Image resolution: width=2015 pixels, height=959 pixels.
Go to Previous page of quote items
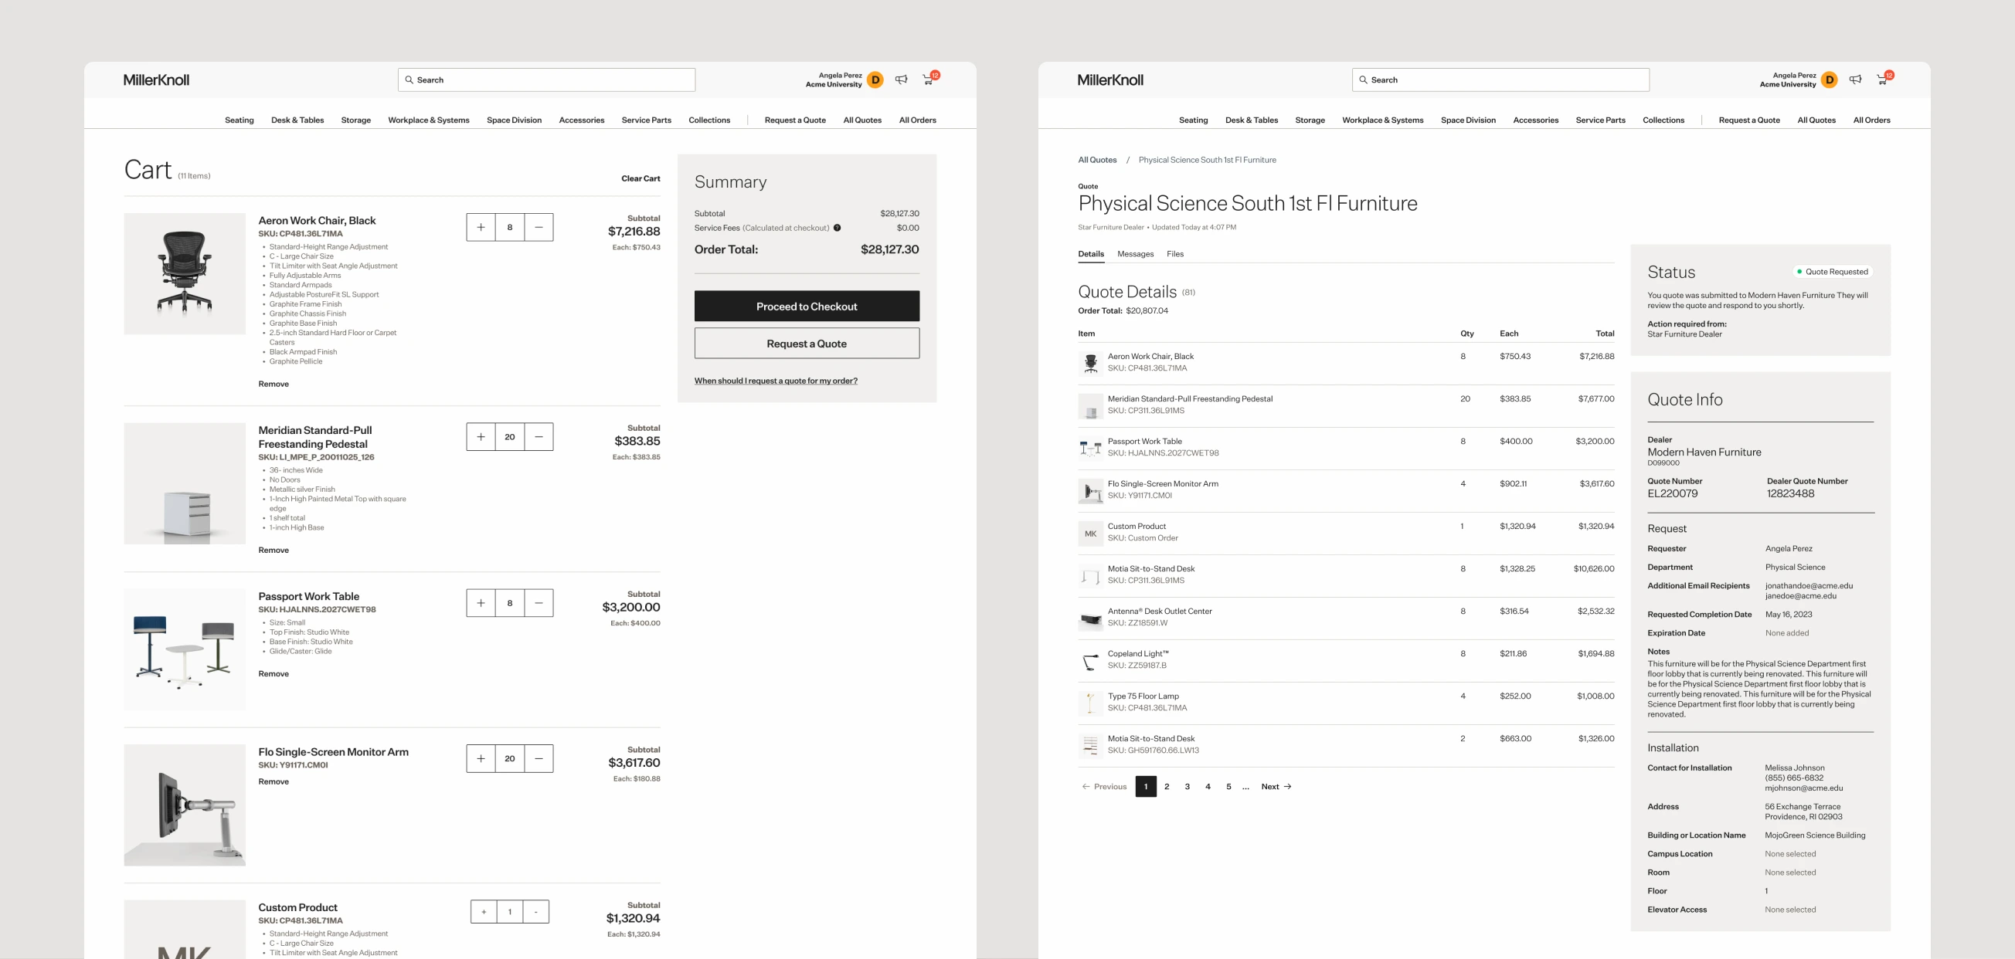pos(1104,786)
